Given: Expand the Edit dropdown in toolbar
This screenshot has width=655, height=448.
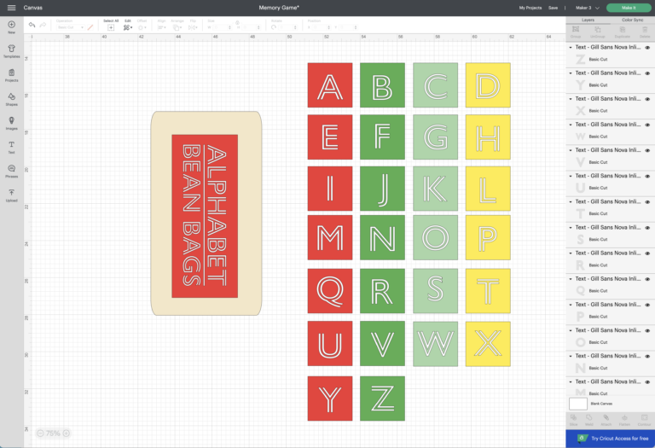Looking at the screenshot, I should point(128,27).
